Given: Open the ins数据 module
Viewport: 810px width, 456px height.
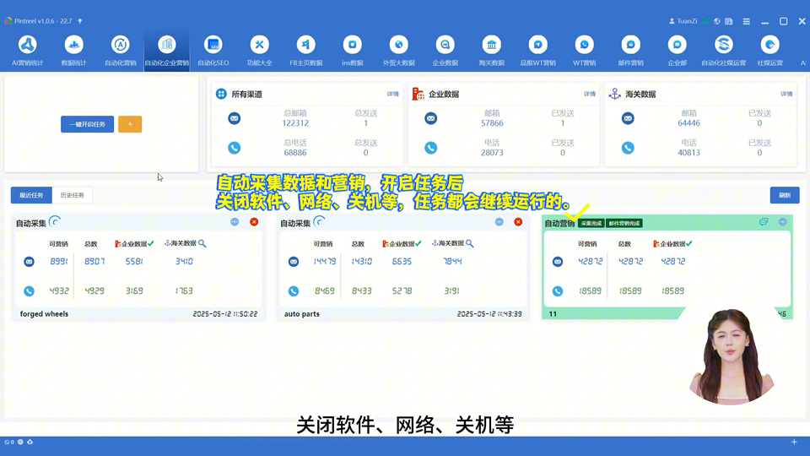Looking at the screenshot, I should coord(353,51).
